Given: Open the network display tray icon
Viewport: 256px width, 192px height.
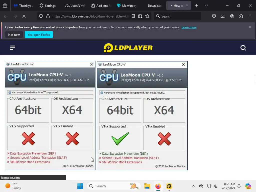Looking at the screenshot, I should [209, 186].
